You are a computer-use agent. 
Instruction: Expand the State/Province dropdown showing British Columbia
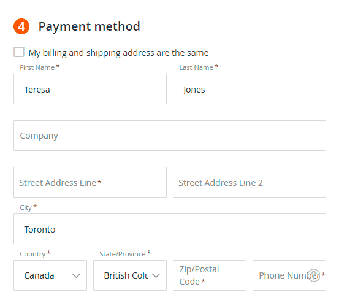point(130,275)
